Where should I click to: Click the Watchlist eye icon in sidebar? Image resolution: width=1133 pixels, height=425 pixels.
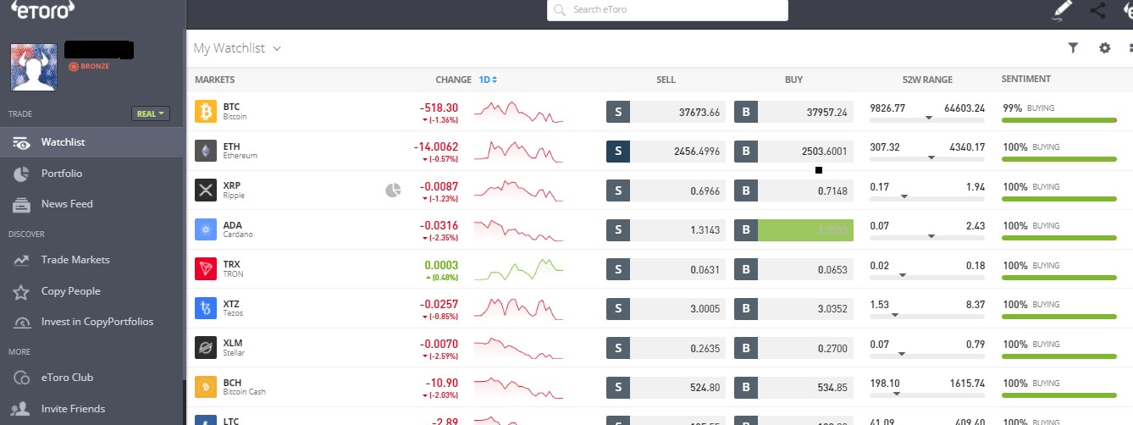point(22,142)
